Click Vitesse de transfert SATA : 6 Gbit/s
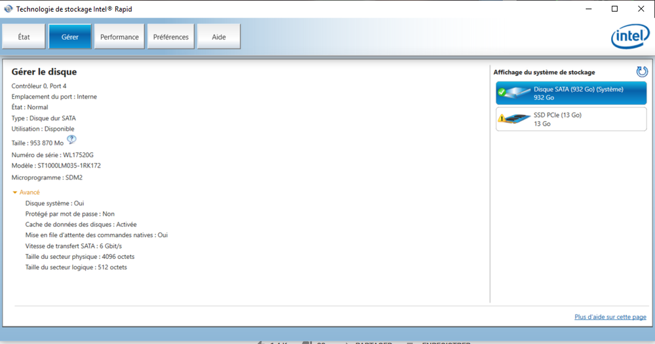This screenshot has width=655, height=344. pos(73,246)
